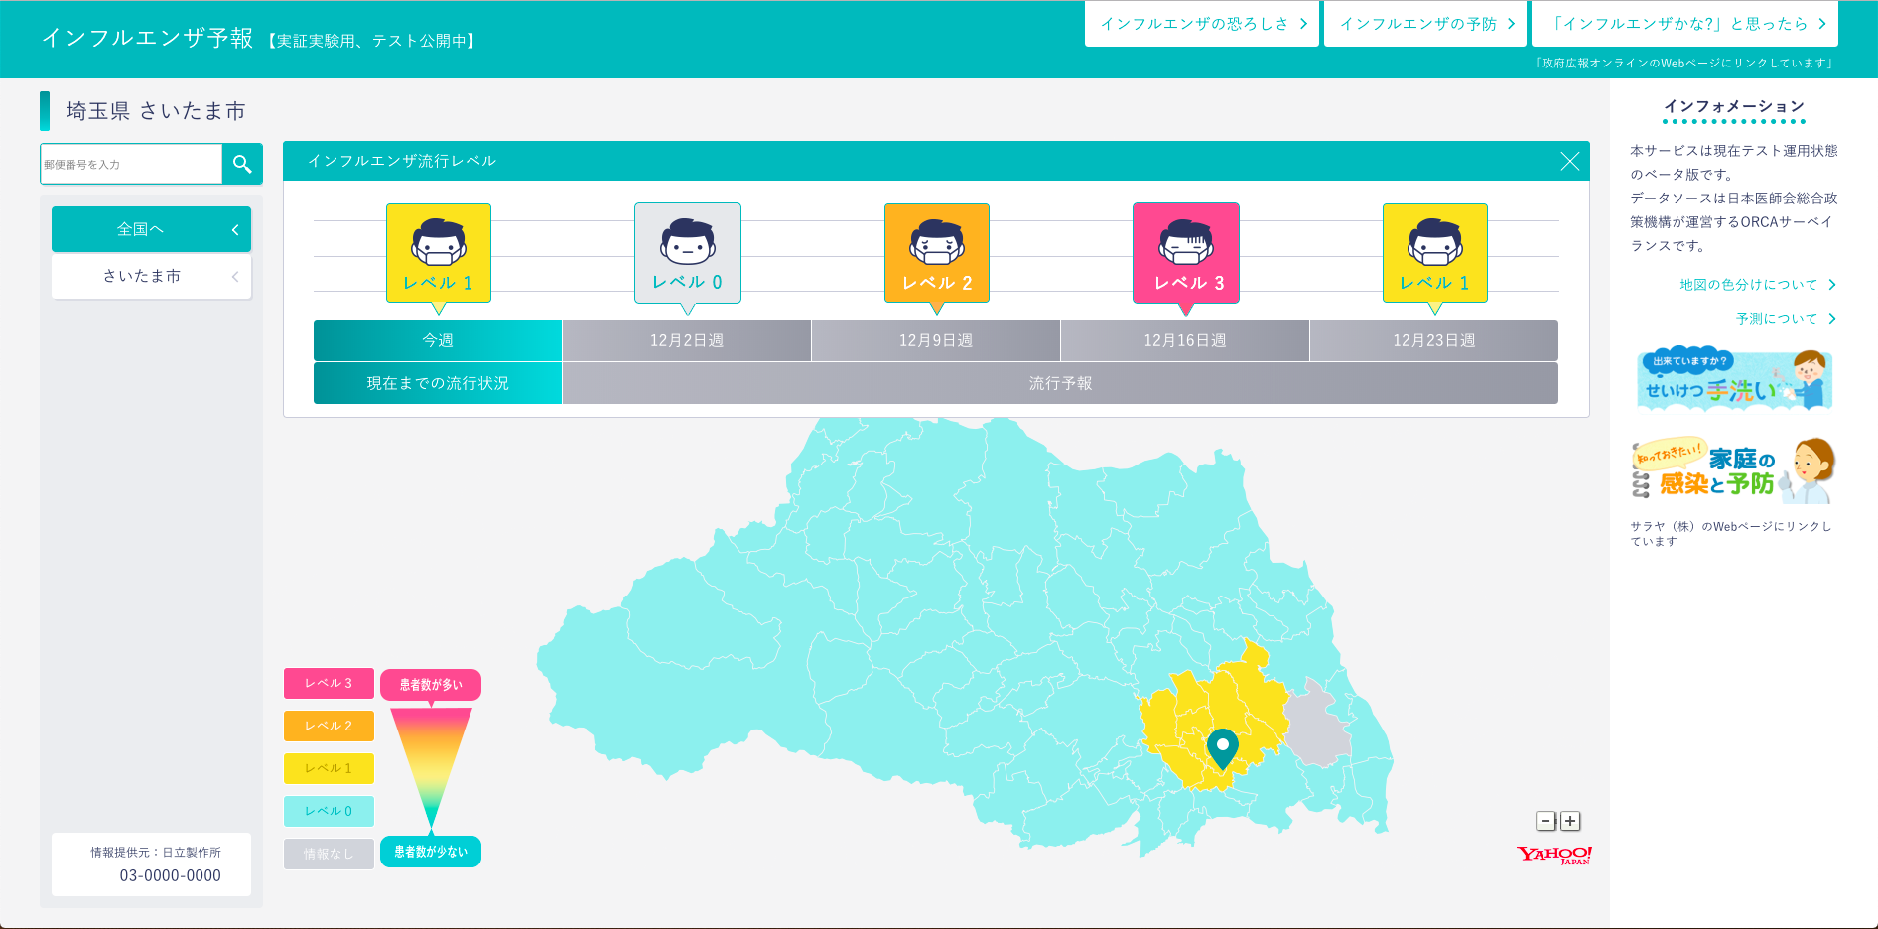Click the postal code input field
This screenshot has height=929, width=1878.
pyautogui.click(x=131, y=164)
